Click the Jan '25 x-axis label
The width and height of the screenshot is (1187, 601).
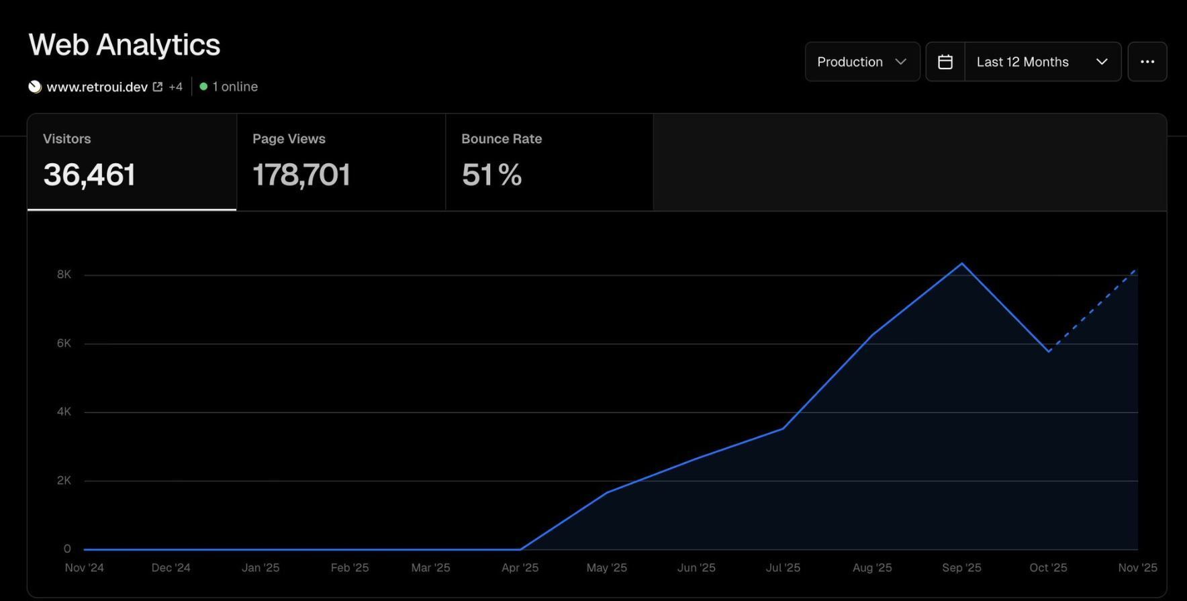point(260,567)
